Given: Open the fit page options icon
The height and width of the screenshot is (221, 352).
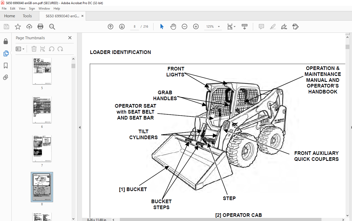Looking at the screenshot, I should 231,27.
